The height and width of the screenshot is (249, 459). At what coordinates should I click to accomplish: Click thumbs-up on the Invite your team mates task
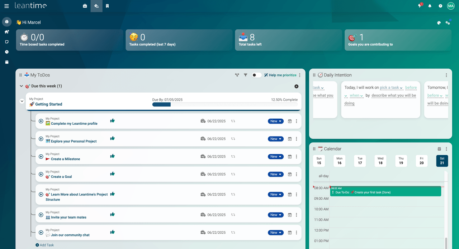(x=113, y=214)
